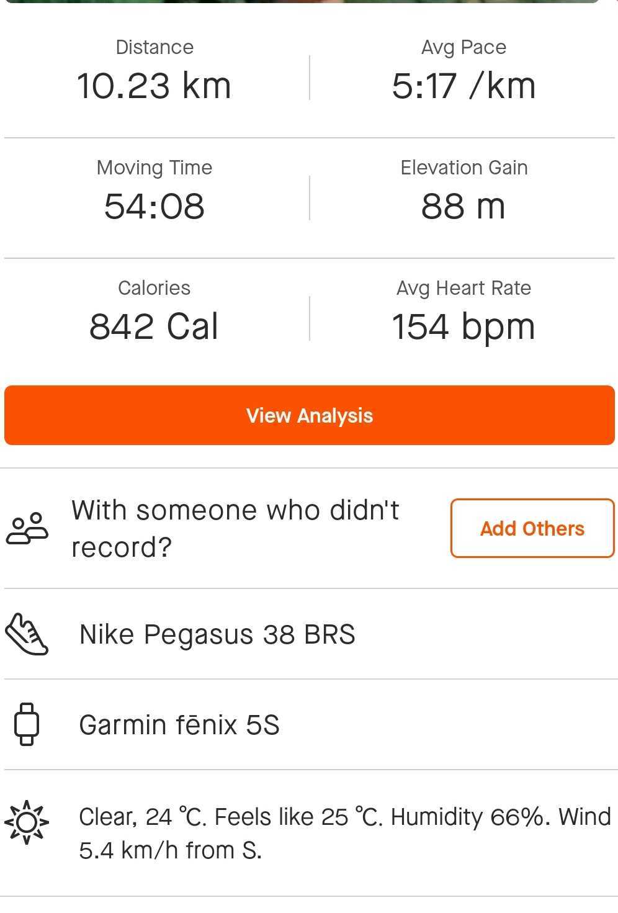Tap the Calories label
618x913 pixels.
click(x=154, y=288)
